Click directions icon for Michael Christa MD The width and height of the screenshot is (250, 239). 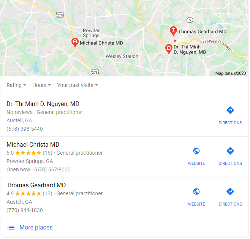click(230, 151)
